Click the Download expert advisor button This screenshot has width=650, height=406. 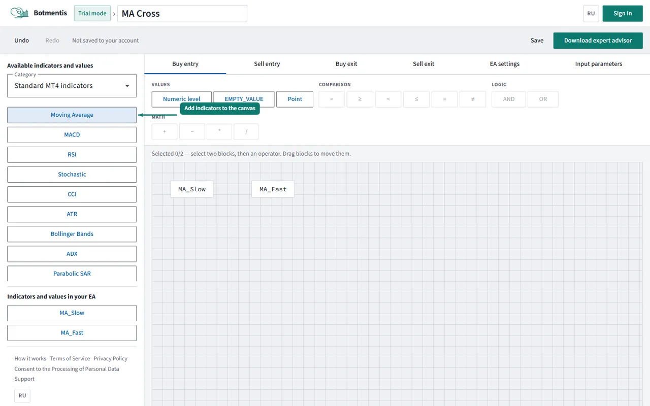598,41
